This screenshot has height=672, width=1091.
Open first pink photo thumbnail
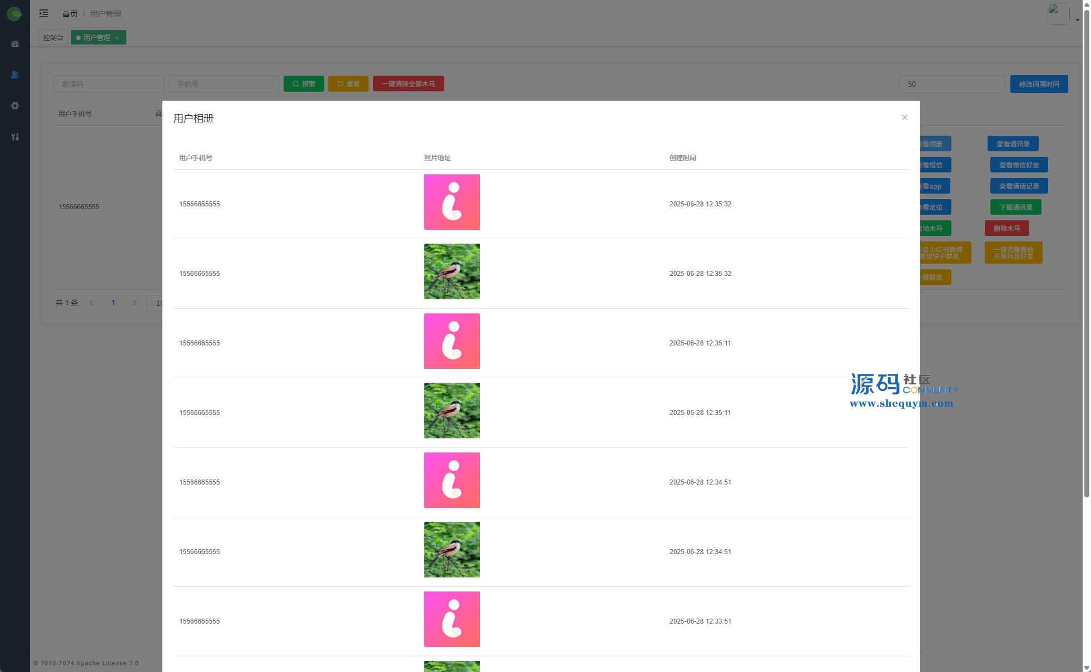(x=452, y=202)
